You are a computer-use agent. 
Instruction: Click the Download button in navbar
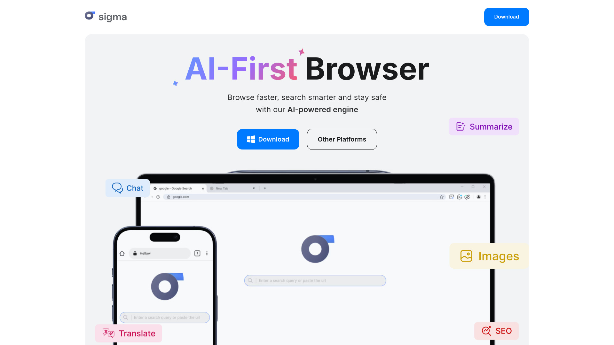click(x=507, y=17)
